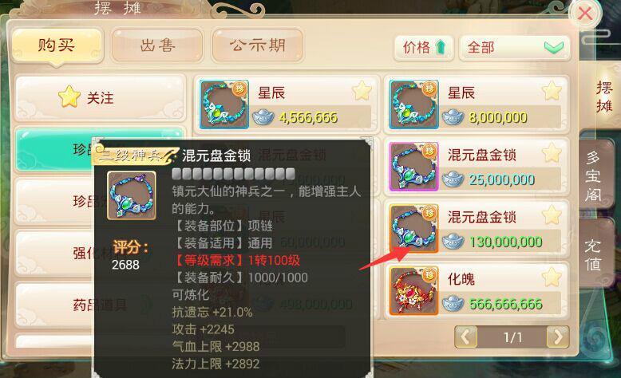Tap the 25,000,000 混元盘金锁 item icon

[x=414, y=167]
